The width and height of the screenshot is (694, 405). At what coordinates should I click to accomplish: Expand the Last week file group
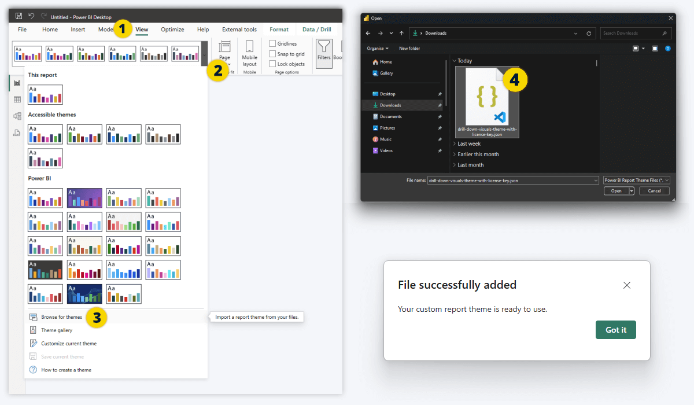coord(455,143)
